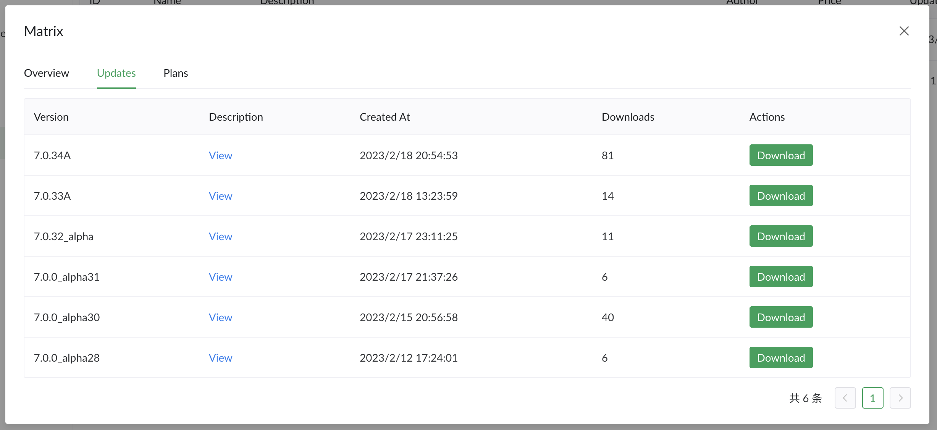View description of 7.0.0_alpha28
Viewport: 937px width, 430px height.
click(220, 358)
